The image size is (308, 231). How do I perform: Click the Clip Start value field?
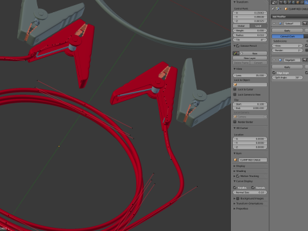coord(250,104)
